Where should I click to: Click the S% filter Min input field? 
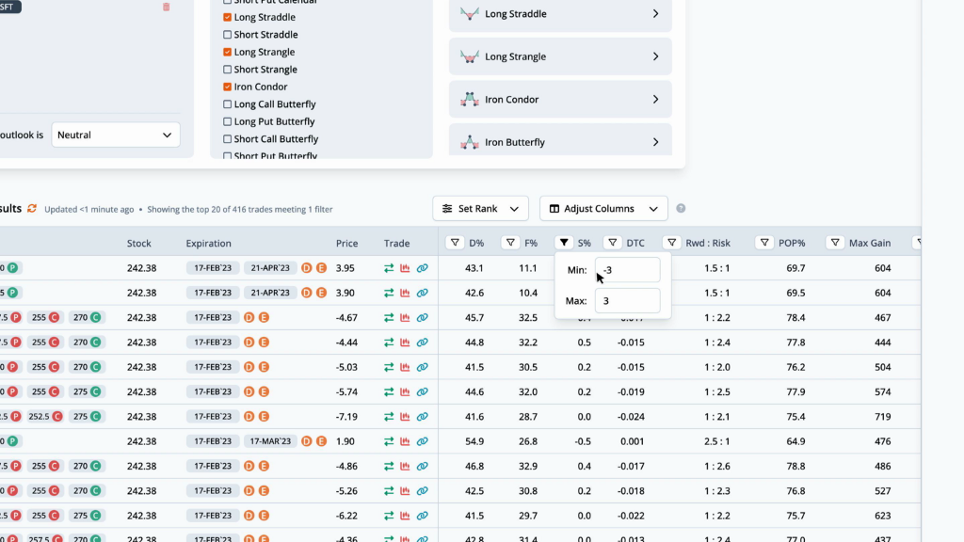tap(627, 270)
